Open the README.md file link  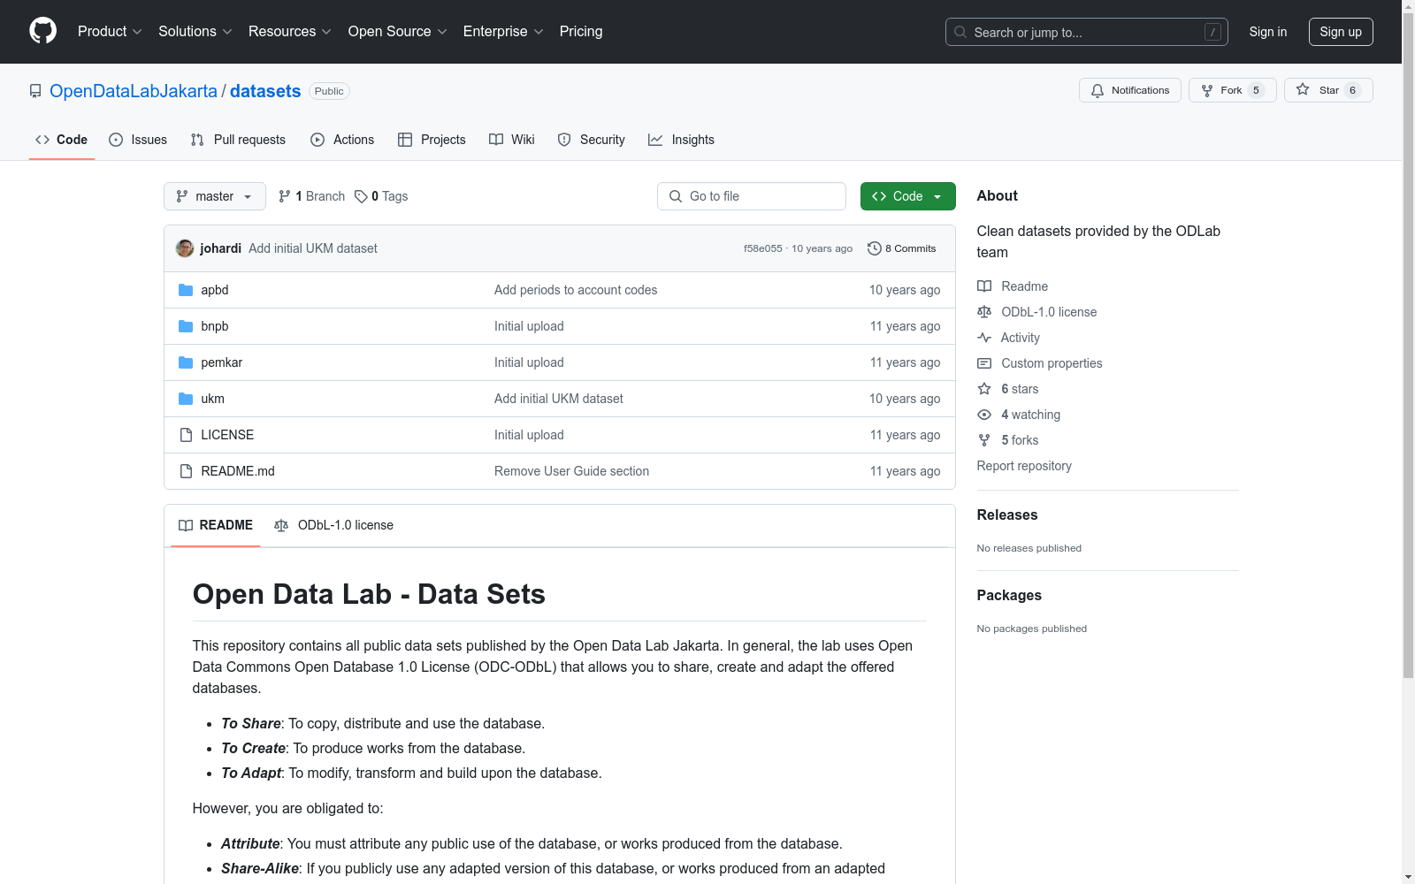(x=238, y=471)
